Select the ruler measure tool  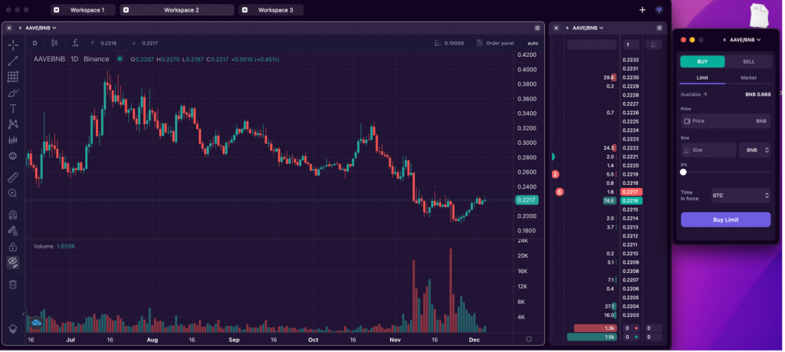[x=13, y=177]
